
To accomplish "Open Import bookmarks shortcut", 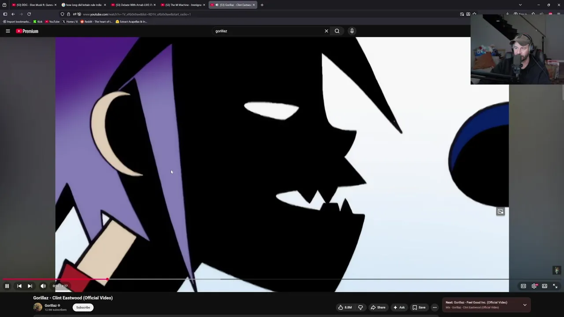I will coord(17,22).
